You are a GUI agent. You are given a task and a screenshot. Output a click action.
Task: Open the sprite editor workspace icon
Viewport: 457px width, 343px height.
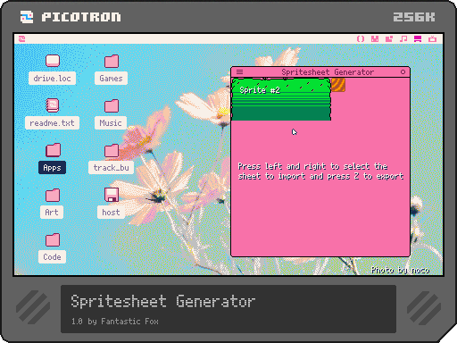click(x=375, y=39)
